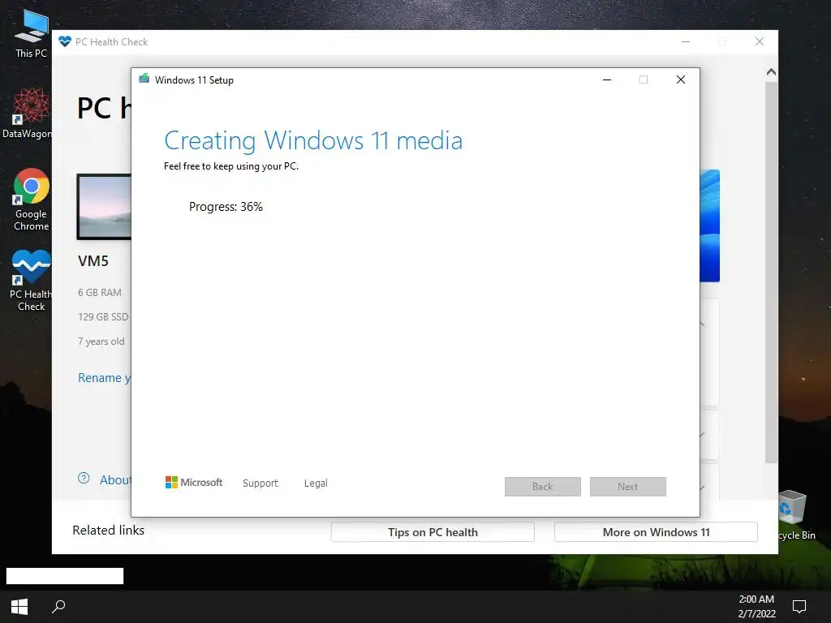Click the disabled Next button
831x623 pixels.
tap(628, 487)
